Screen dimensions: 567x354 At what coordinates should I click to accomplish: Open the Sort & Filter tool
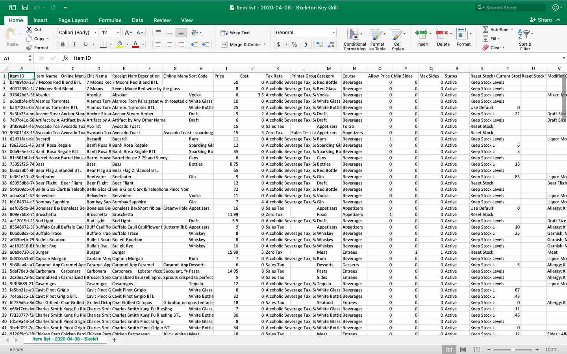click(x=525, y=40)
